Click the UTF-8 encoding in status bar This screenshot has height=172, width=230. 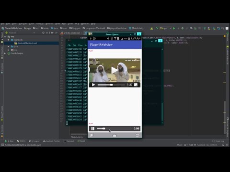point(193,145)
